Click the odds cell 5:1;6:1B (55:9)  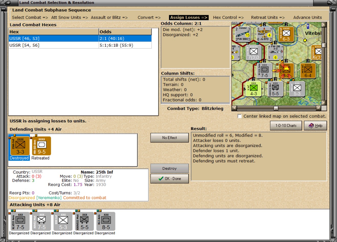(x=125, y=45)
